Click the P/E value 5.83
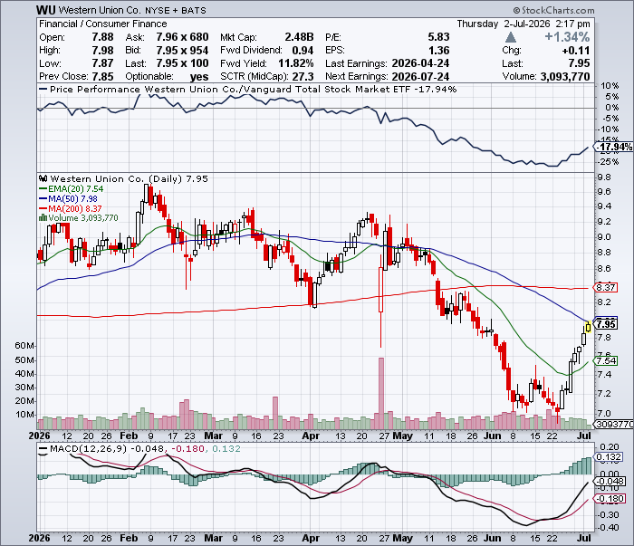Screen dimensions: 634x546 click(438, 37)
